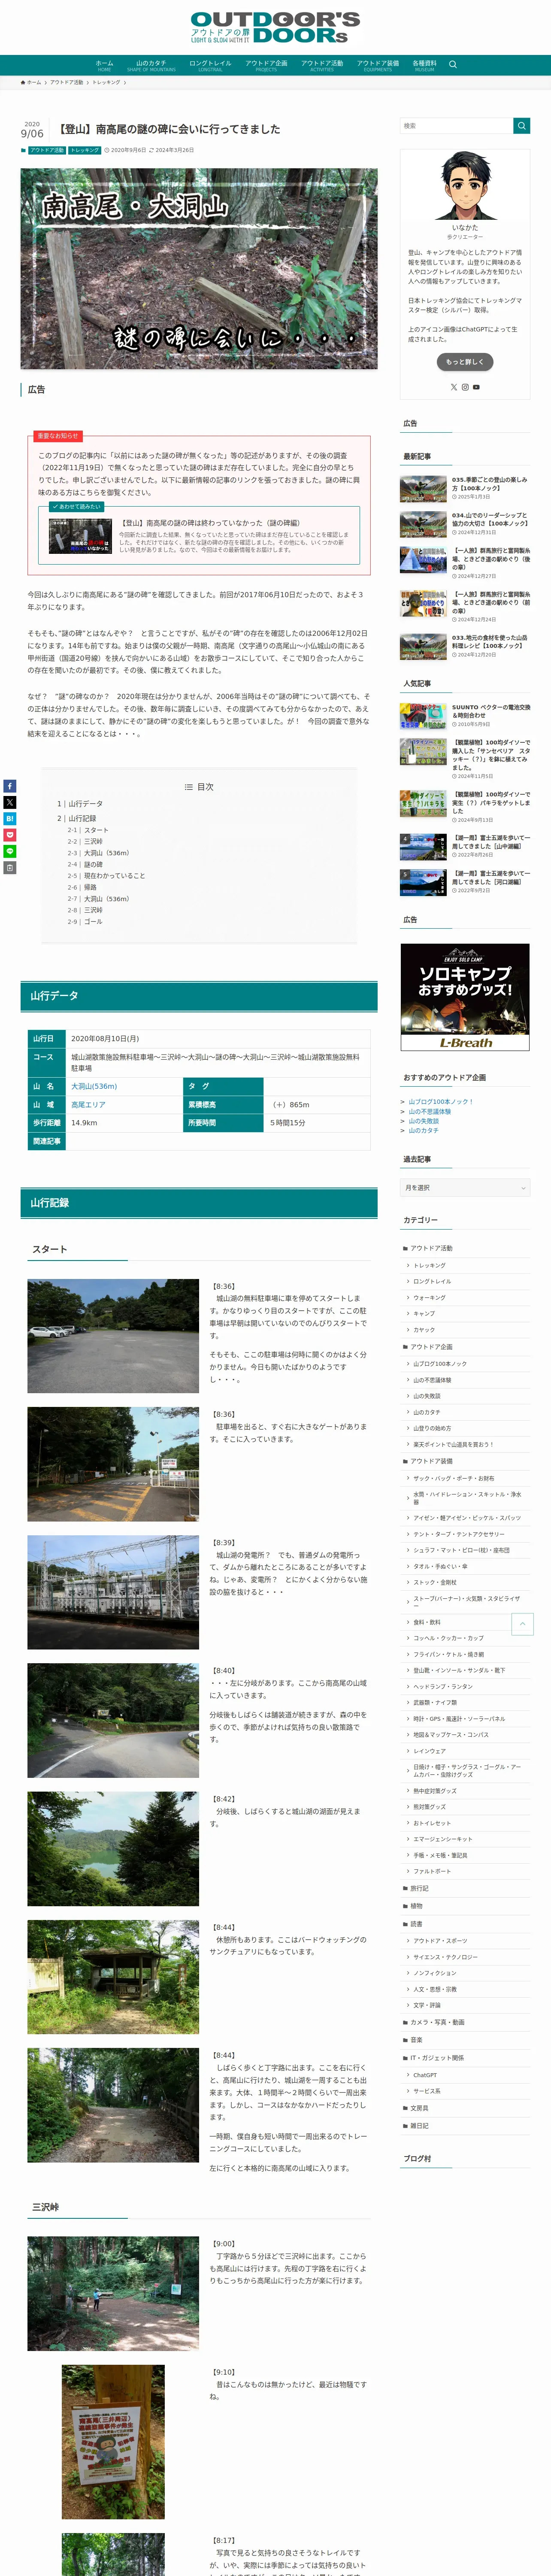Jump to 2-5 現在わかっていること in contents

(x=106, y=876)
